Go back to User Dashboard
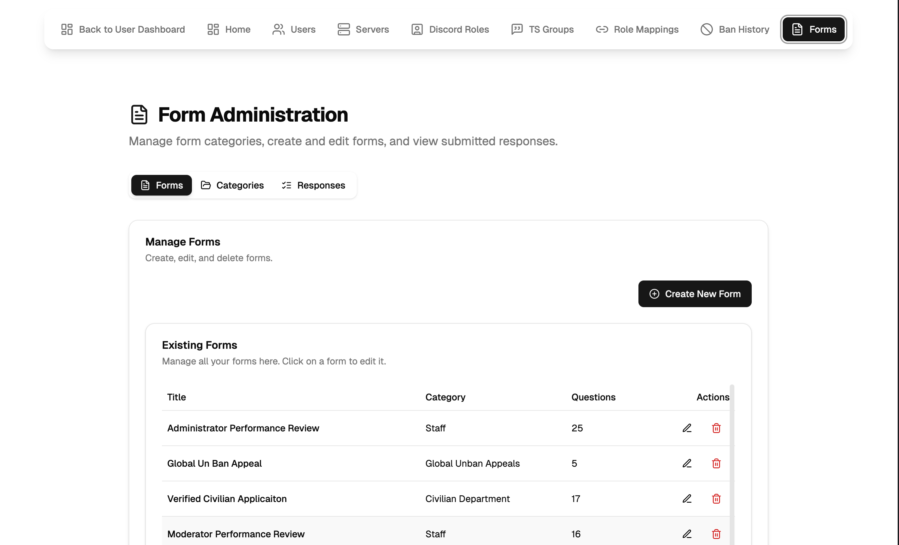 click(x=123, y=29)
